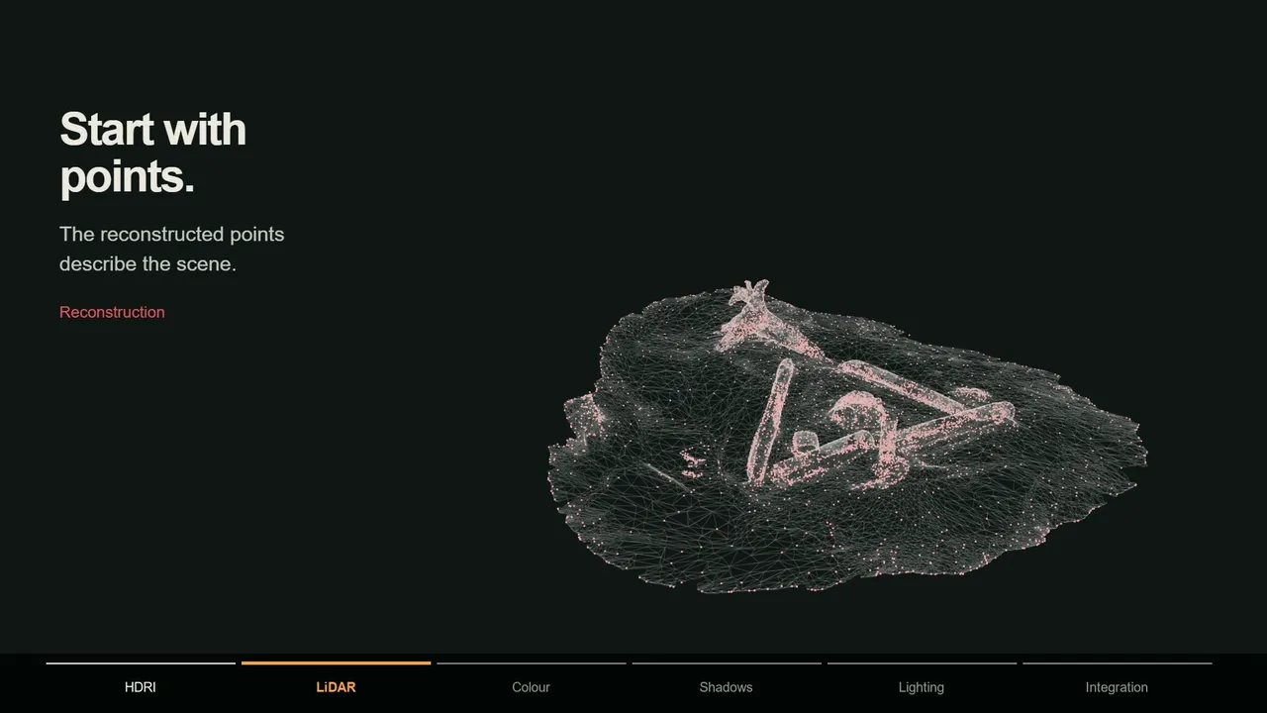Click the 'Start with points.' heading
Image resolution: width=1267 pixels, height=713 pixels.
152,153
